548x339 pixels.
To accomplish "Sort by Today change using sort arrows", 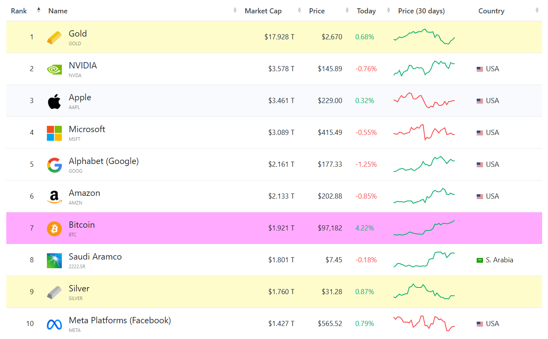I will [x=388, y=10].
